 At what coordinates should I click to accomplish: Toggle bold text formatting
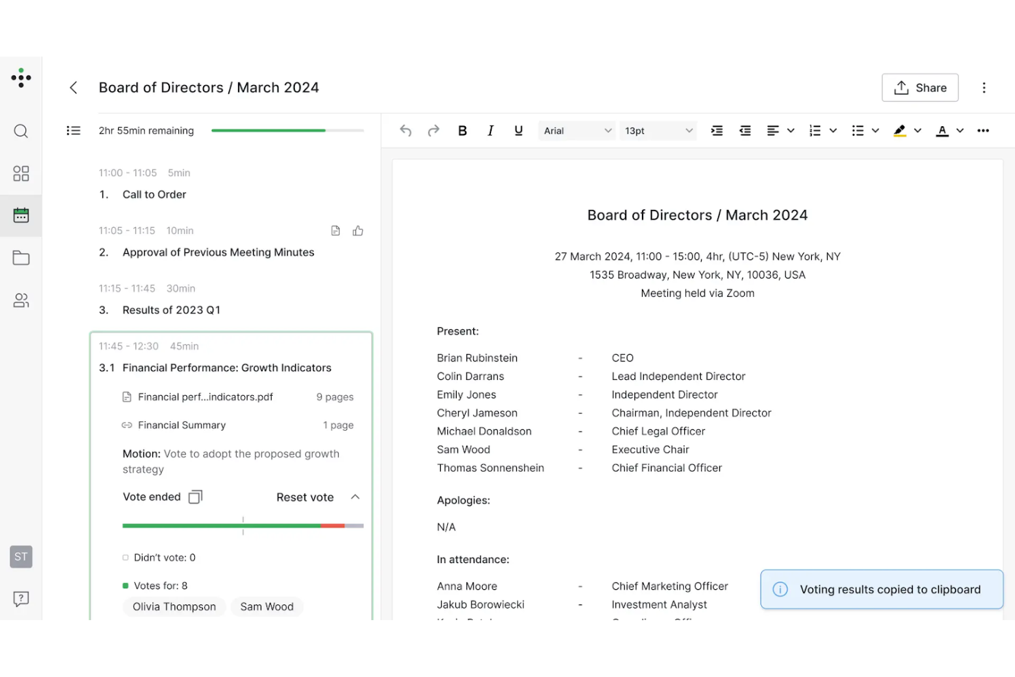coord(462,130)
